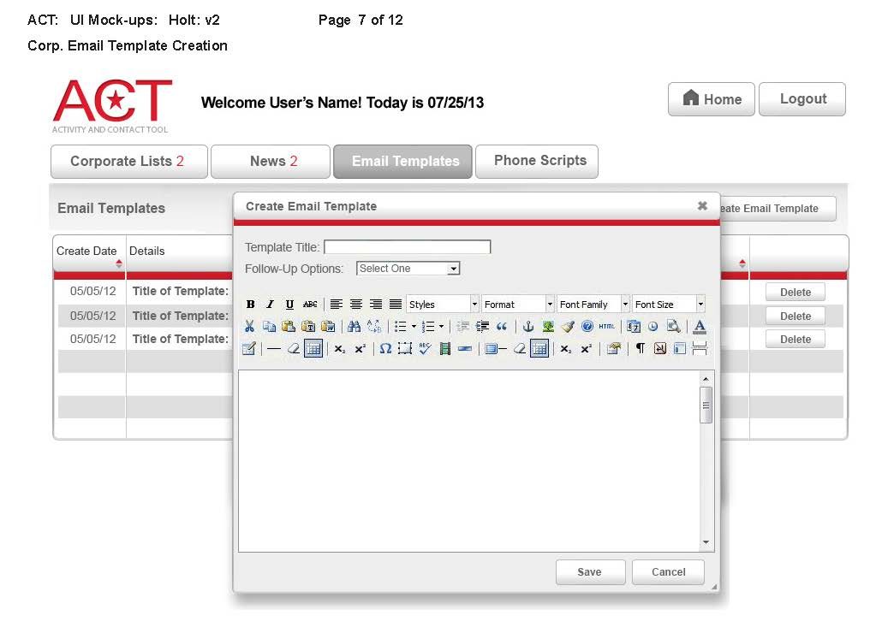Click the Template Title input field
Image resolution: width=882 pixels, height=639 pixels.
pyautogui.click(x=408, y=247)
